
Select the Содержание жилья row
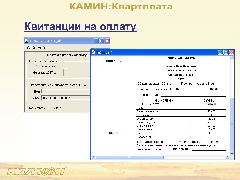coord(181,111)
